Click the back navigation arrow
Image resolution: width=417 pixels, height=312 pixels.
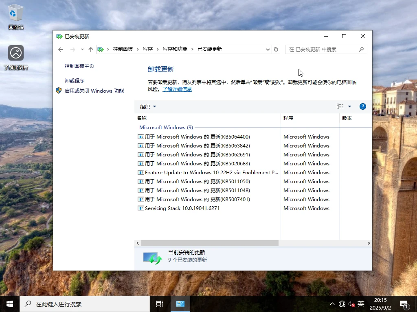pos(61,49)
